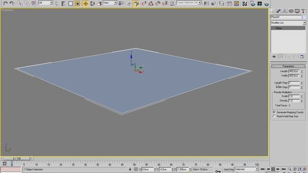
Task: Open the Create Selection Set dropdown
Action: pos(189,3)
